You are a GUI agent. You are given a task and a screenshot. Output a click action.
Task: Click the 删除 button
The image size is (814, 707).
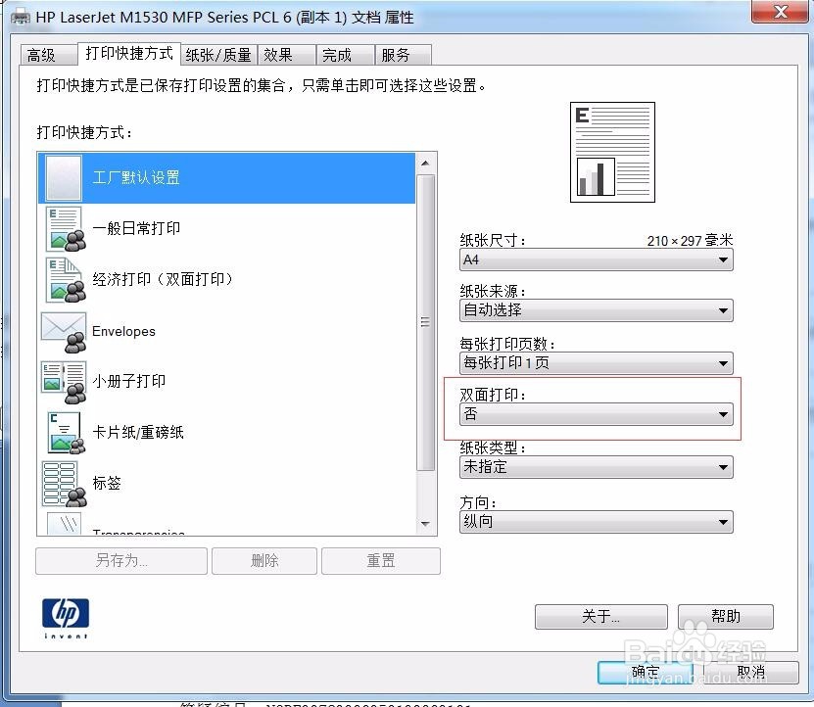click(264, 561)
